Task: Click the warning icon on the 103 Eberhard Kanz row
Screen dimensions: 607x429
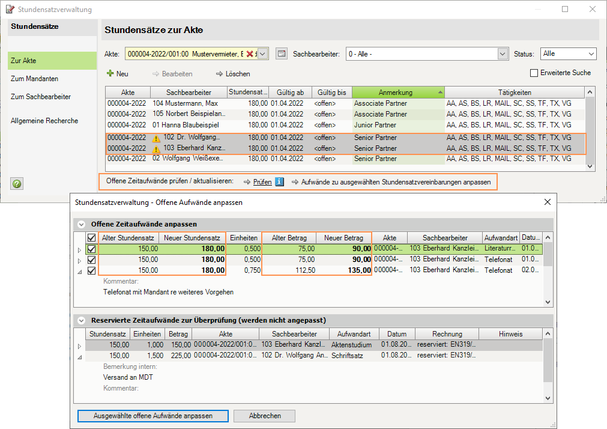Action: (156, 149)
